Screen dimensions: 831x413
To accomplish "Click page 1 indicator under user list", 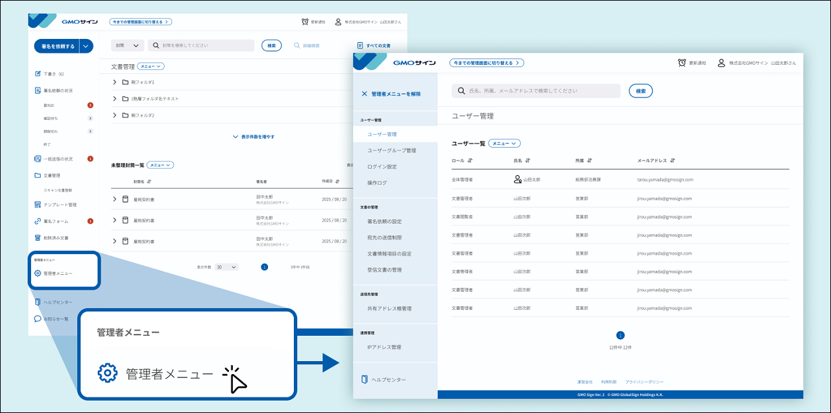I will coord(620,335).
